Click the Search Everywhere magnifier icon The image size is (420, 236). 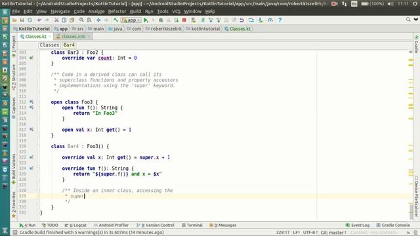[x=408, y=20]
